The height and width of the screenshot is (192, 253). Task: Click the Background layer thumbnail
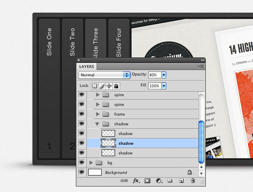click(95, 172)
